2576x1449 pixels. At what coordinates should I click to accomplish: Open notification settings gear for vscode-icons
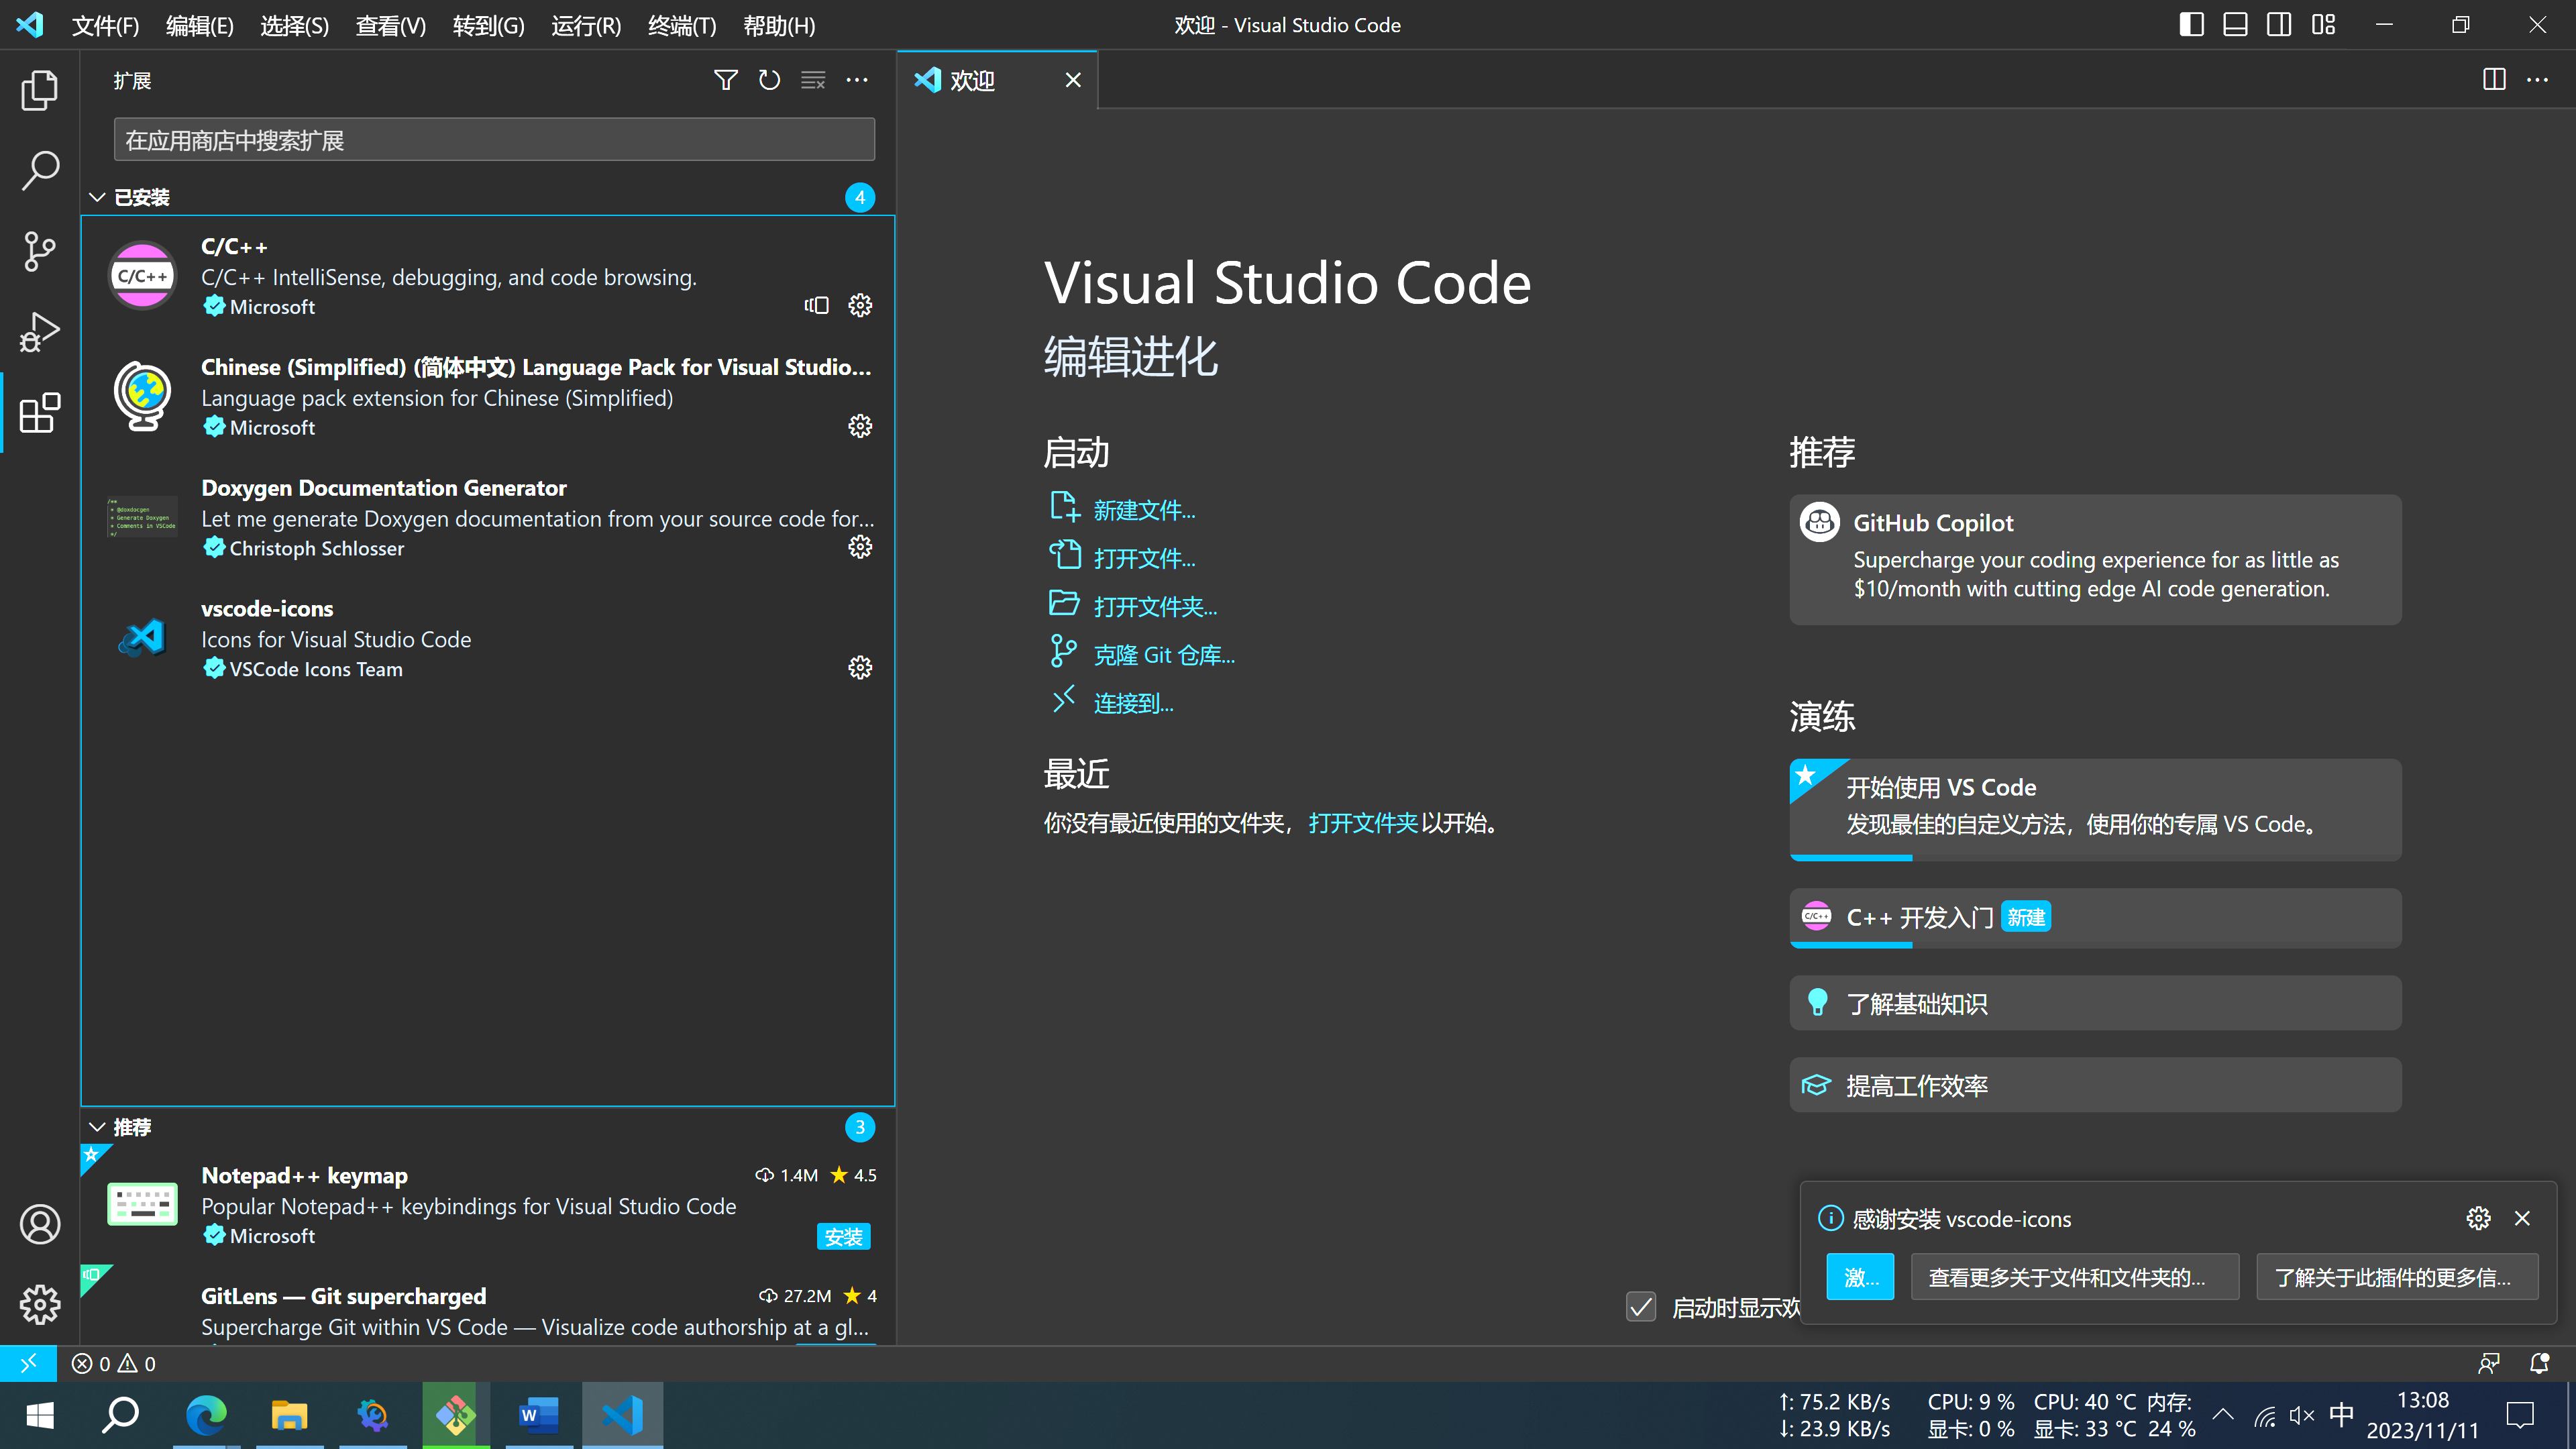click(x=2478, y=1218)
